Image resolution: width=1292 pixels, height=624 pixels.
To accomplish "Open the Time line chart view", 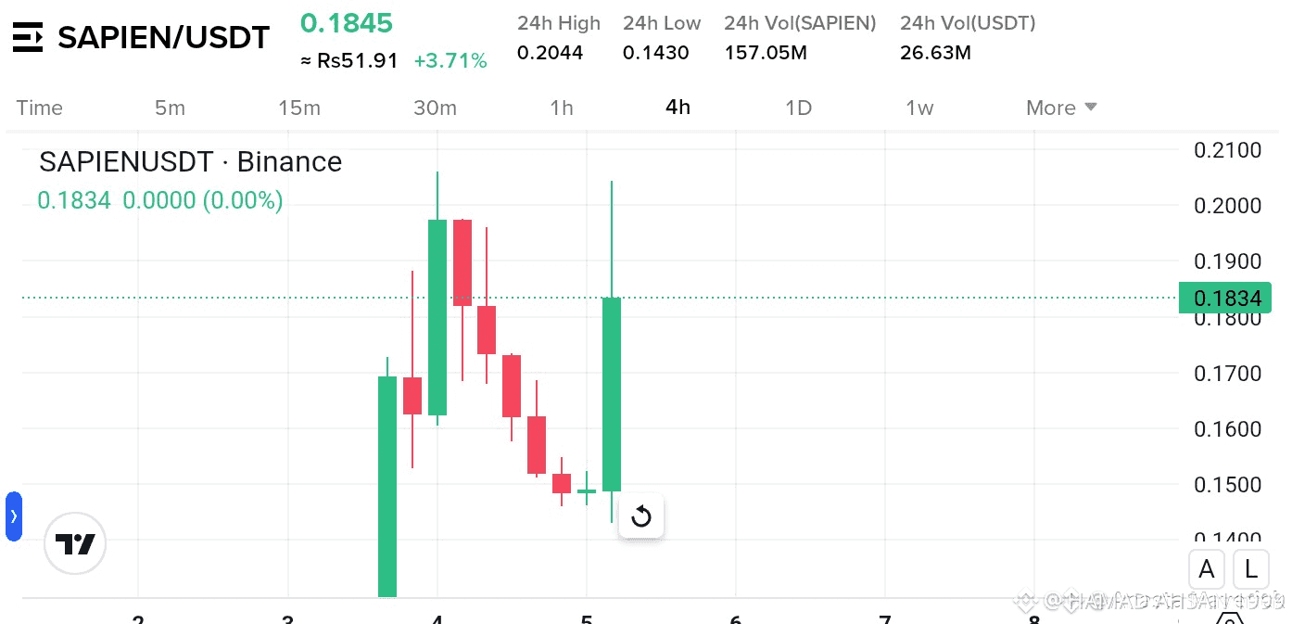I will (x=40, y=108).
